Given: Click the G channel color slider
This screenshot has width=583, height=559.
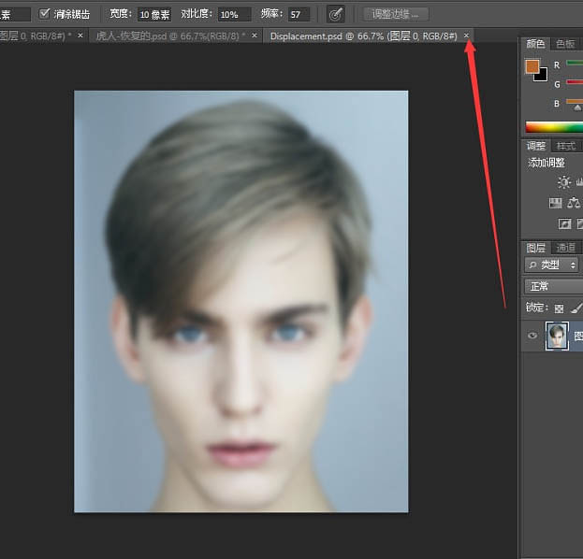Looking at the screenshot, I should [575, 82].
